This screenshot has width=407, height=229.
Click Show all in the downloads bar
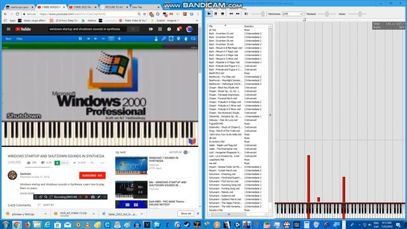pos(186,214)
